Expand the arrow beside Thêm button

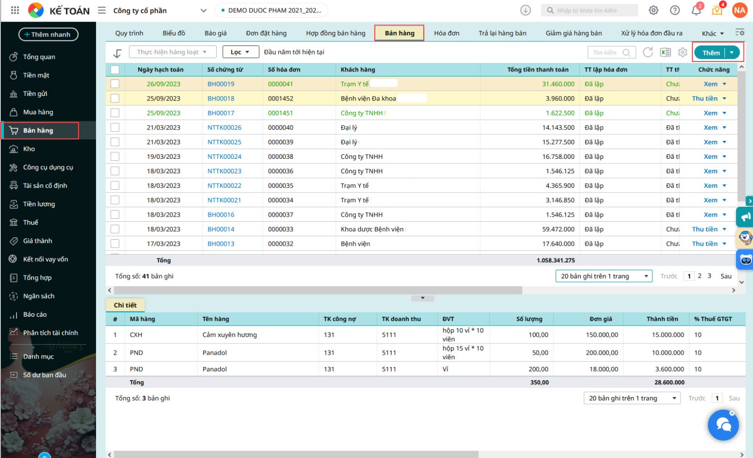[x=732, y=52]
